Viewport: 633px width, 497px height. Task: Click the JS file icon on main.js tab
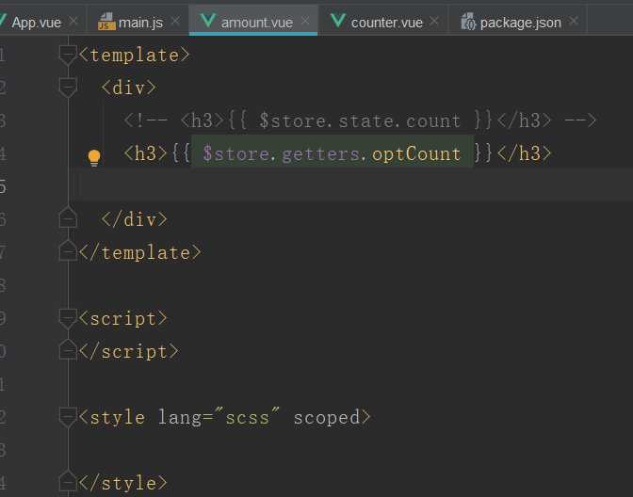click(x=106, y=22)
